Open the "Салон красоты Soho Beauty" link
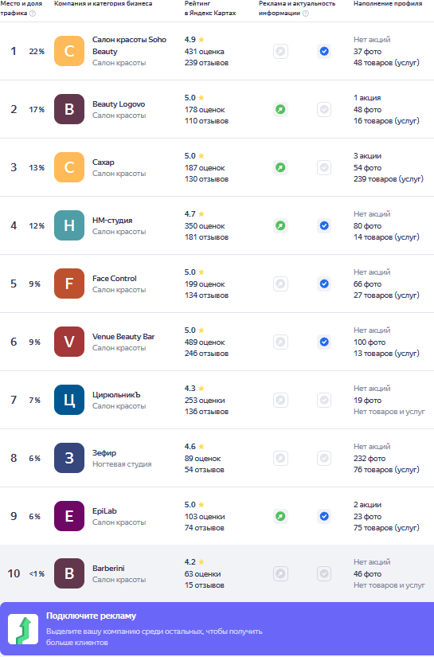The height and width of the screenshot is (657, 434). click(x=129, y=45)
